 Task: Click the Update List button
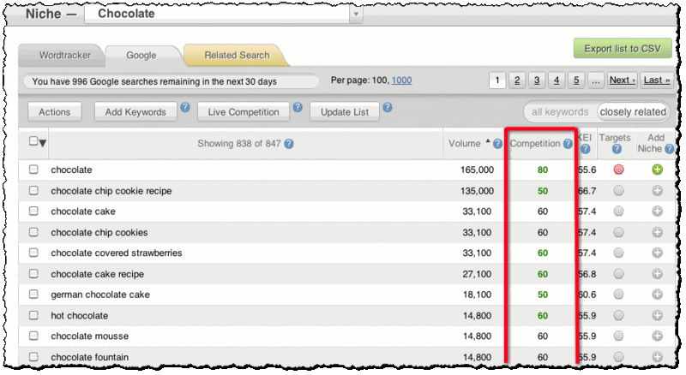(345, 112)
